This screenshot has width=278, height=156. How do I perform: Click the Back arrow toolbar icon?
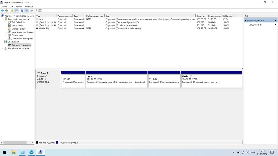(2, 11)
